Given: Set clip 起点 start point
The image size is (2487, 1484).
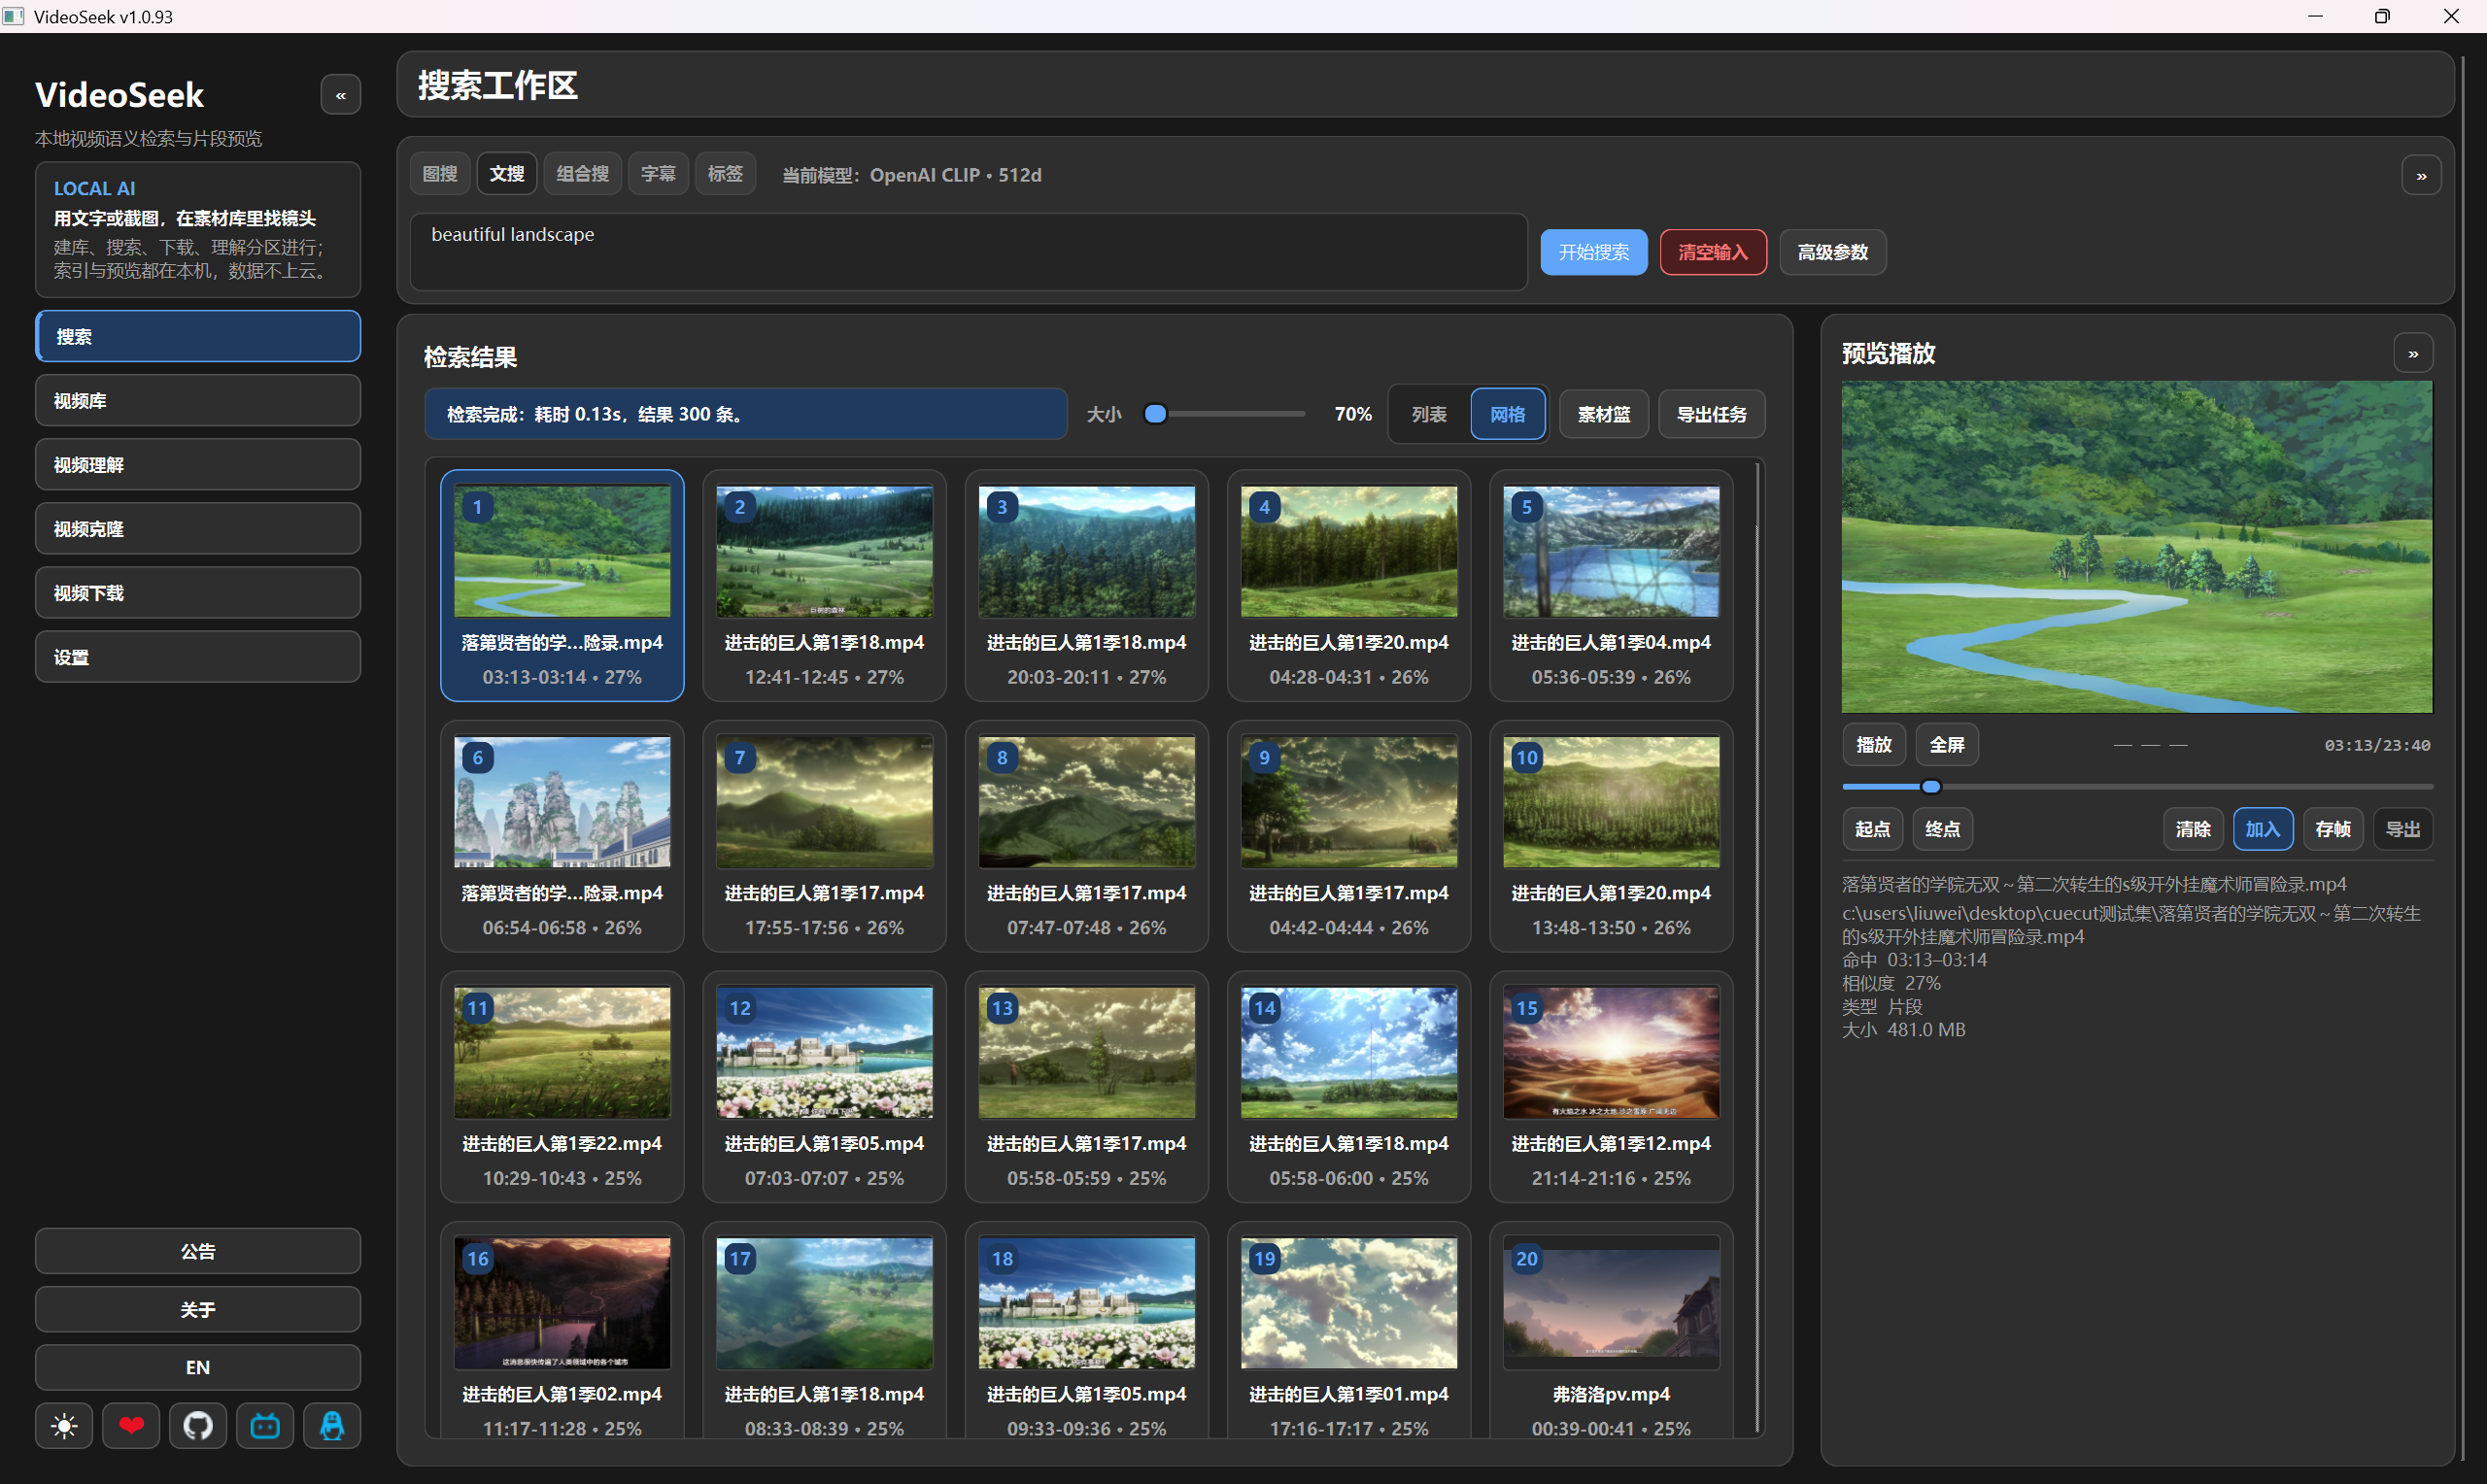Looking at the screenshot, I should point(1872,829).
